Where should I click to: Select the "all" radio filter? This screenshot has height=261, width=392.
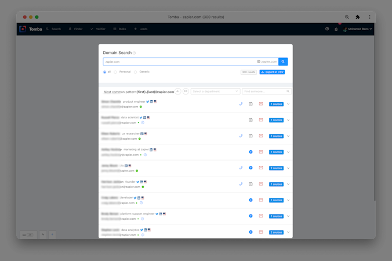tap(104, 72)
